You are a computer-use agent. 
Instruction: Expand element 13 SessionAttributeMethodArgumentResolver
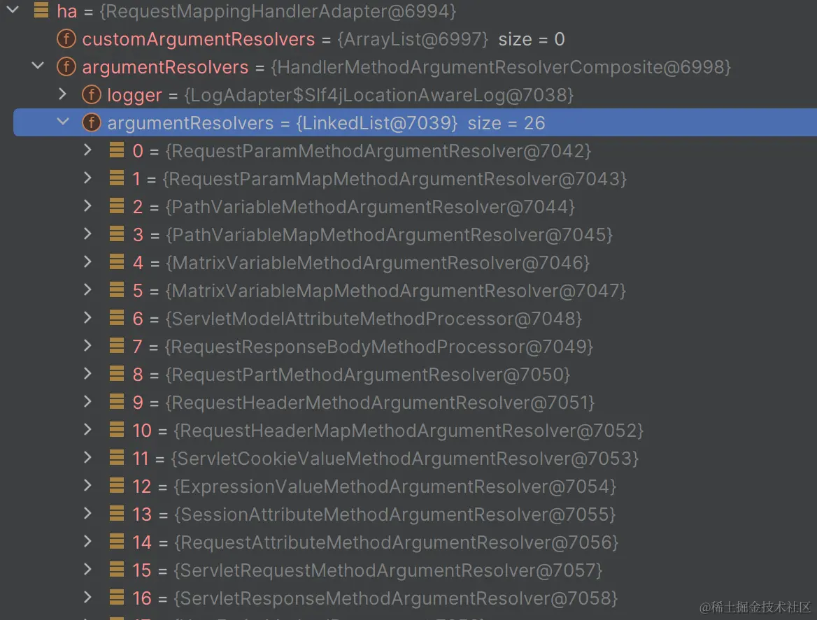pyautogui.click(x=87, y=514)
